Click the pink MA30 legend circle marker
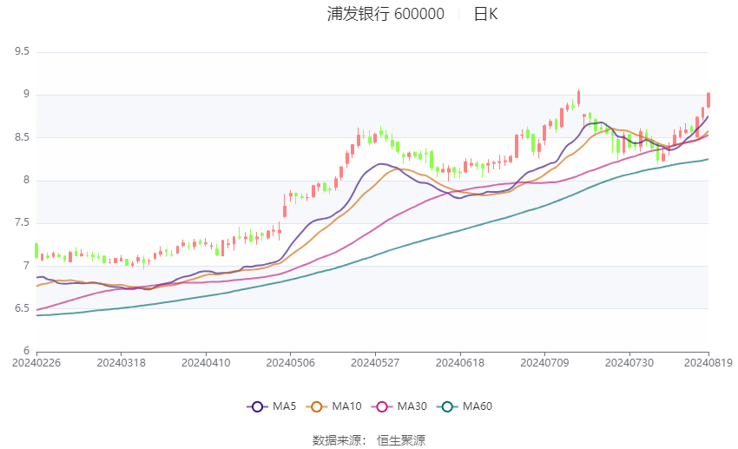The height and width of the screenshot is (449, 738). click(380, 406)
